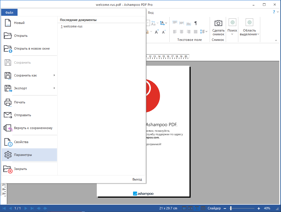Open a file with Открыть
The image size is (281, 212).
[x=29, y=36]
